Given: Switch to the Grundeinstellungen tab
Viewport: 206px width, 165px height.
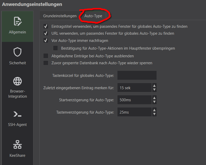Looking at the screenshot, I should coord(59,16).
